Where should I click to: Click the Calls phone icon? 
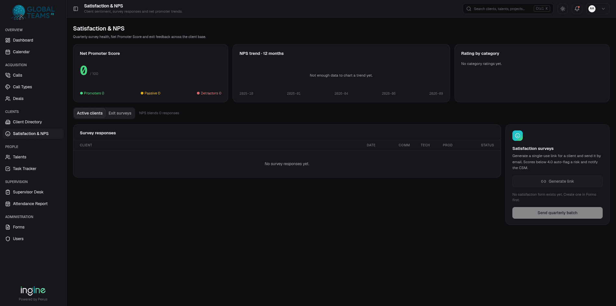[x=8, y=75]
